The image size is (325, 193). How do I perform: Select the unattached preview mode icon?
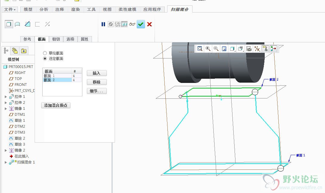coord(118,24)
